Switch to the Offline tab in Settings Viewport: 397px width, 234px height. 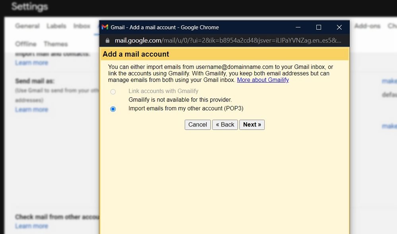tap(25, 44)
